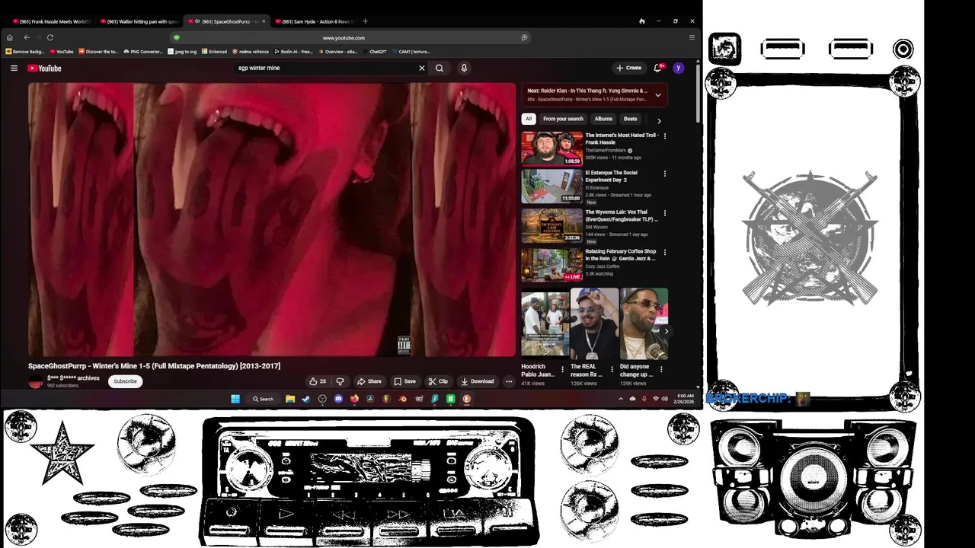Screen dimensions: 975x548
Task: Go to the YouTube home logo
Action: coord(44,68)
